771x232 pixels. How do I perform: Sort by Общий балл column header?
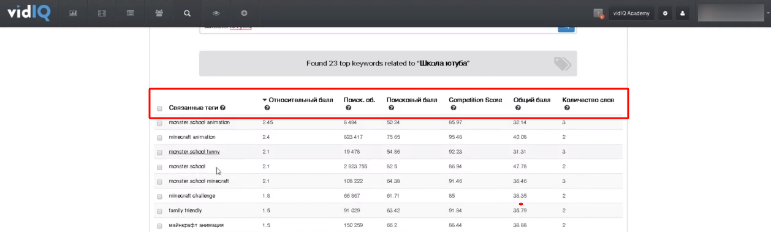532,100
